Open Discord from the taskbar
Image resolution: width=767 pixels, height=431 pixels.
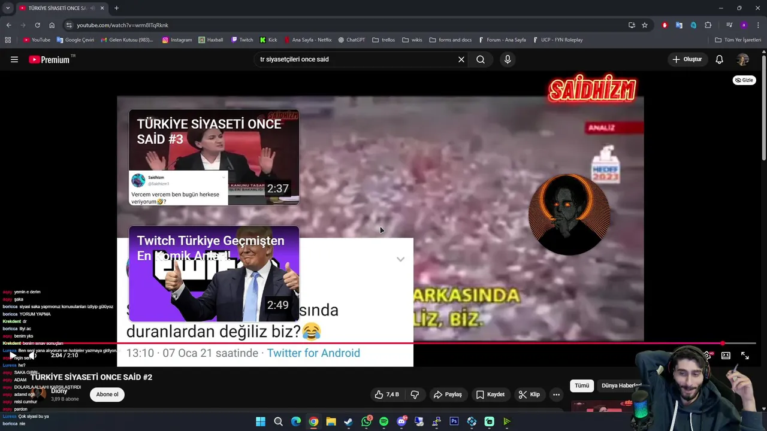point(401,421)
